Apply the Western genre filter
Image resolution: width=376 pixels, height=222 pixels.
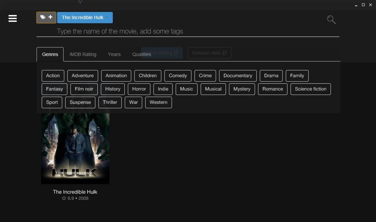tap(159, 102)
